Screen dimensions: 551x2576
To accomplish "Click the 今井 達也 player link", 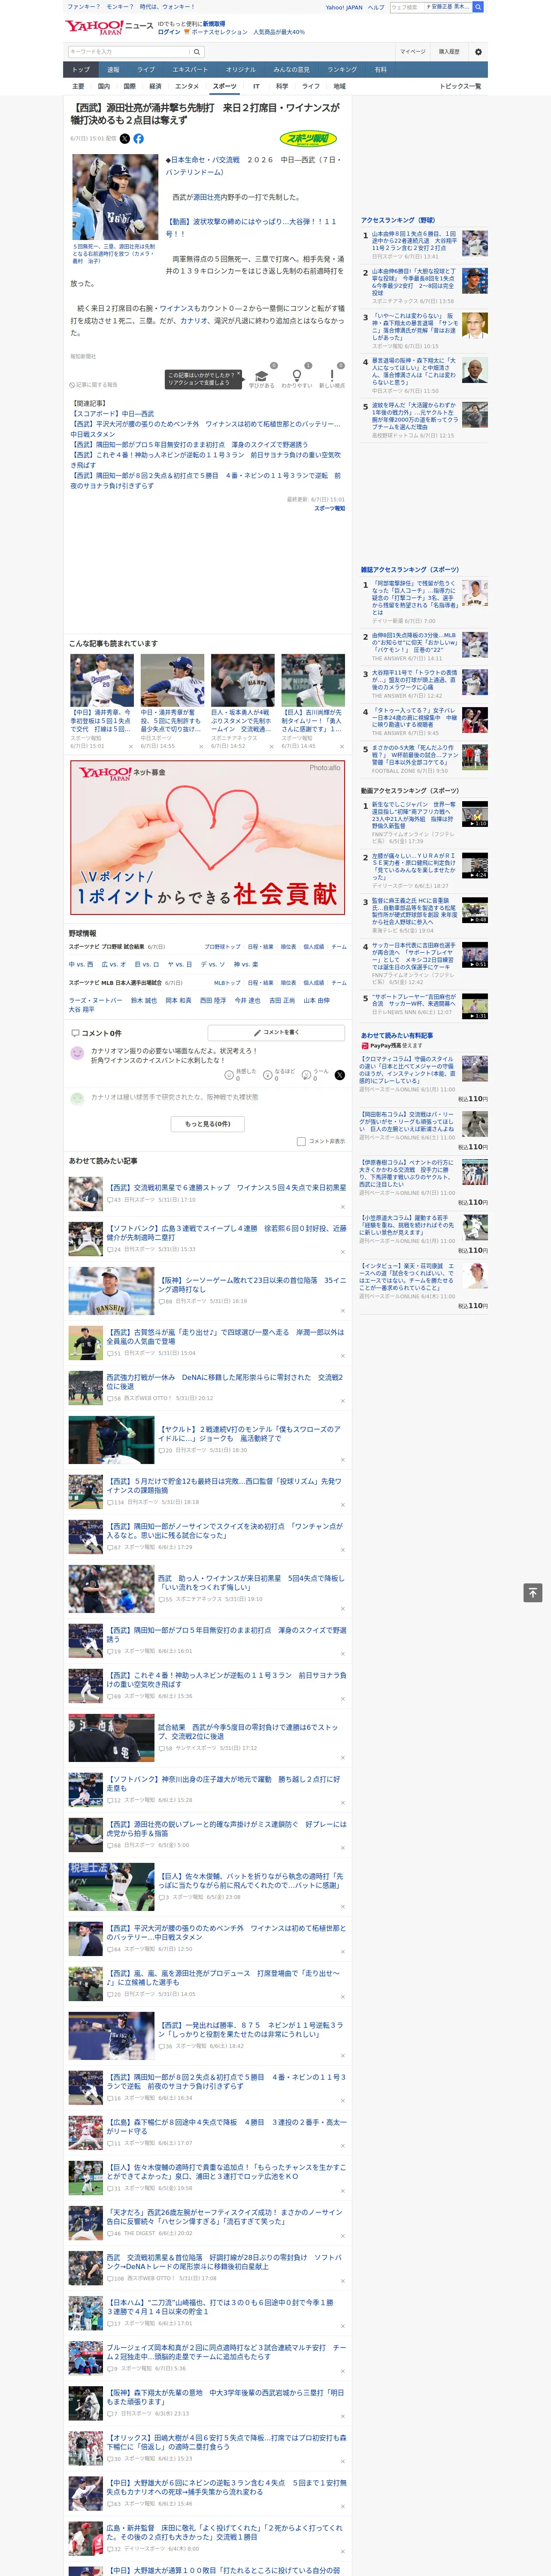I will tap(247, 1000).
